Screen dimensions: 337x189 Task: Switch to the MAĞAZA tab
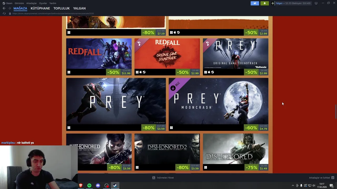coord(20,8)
